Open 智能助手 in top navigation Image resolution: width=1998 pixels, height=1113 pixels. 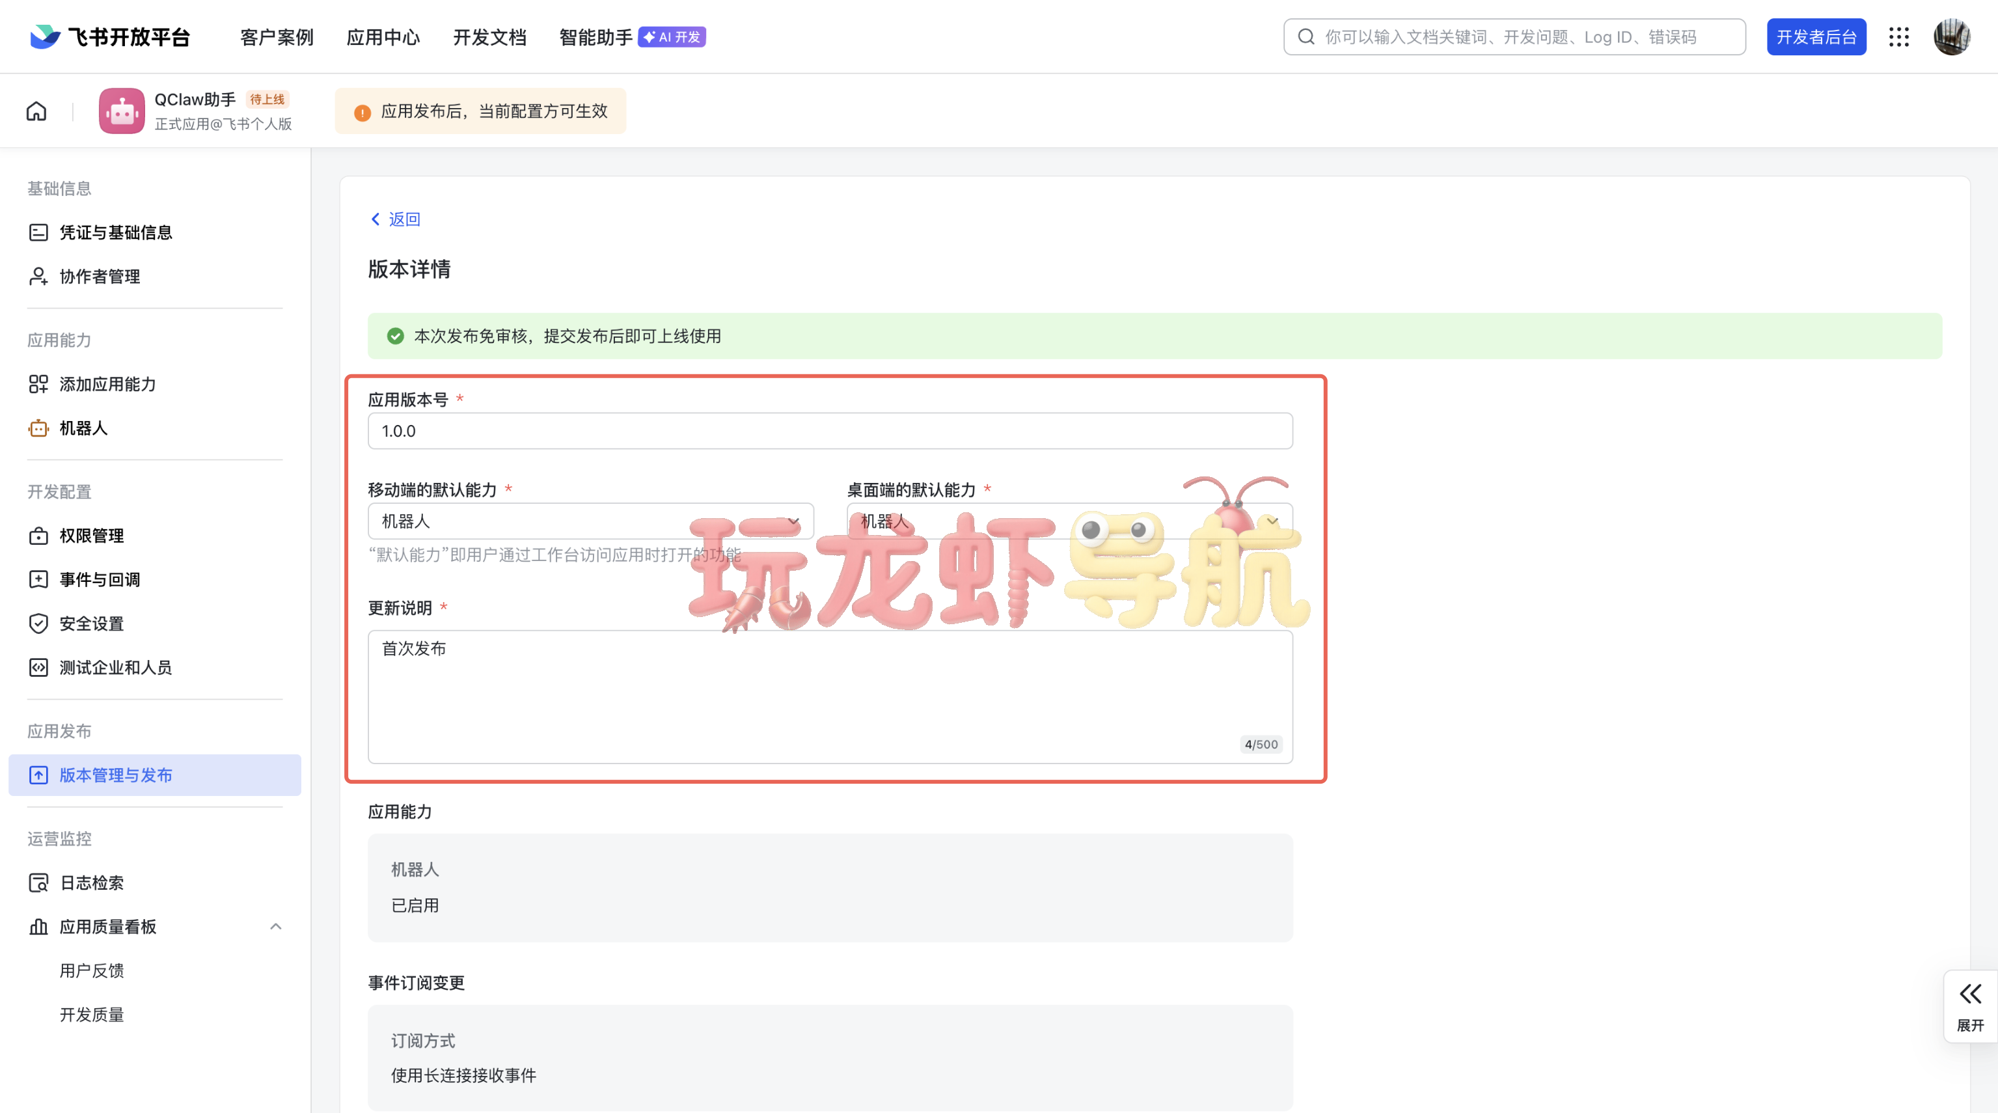pyautogui.click(x=595, y=36)
